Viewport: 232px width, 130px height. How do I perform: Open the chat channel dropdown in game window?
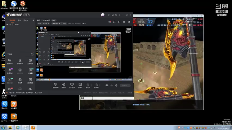(x=86, y=98)
